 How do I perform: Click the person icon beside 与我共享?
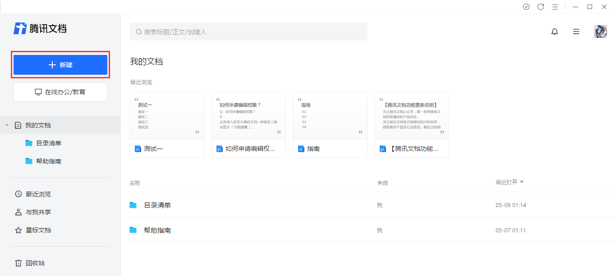pyautogui.click(x=18, y=212)
